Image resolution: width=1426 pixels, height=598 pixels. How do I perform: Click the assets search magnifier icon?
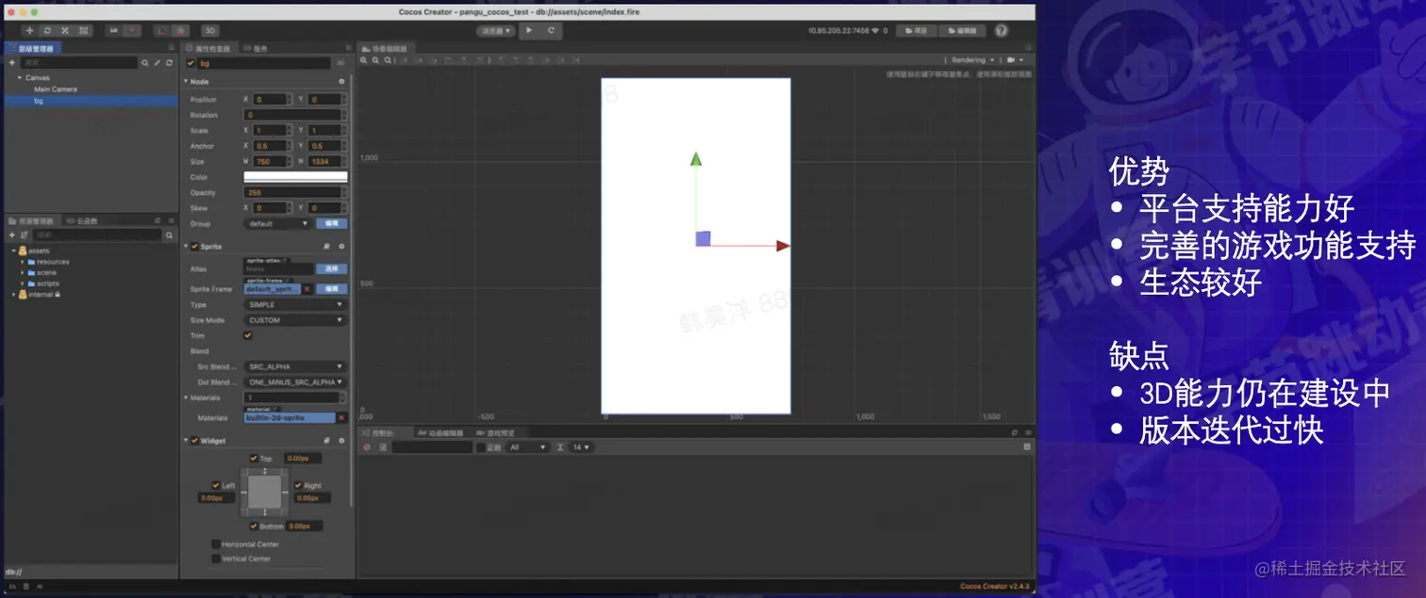[169, 235]
